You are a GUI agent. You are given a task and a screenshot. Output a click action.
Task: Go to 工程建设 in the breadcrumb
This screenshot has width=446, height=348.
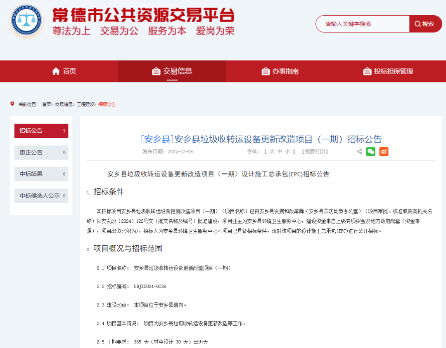85,104
